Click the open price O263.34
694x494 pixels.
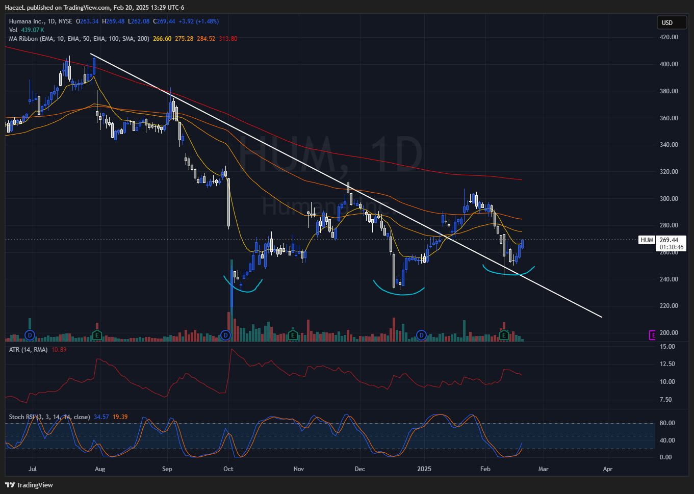(87, 21)
